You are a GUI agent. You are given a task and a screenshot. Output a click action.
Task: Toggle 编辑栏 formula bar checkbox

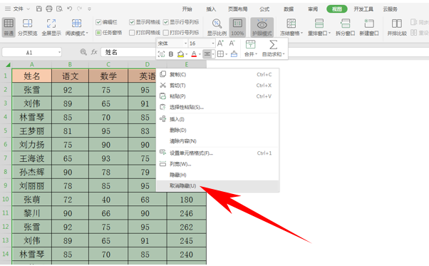coord(98,22)
